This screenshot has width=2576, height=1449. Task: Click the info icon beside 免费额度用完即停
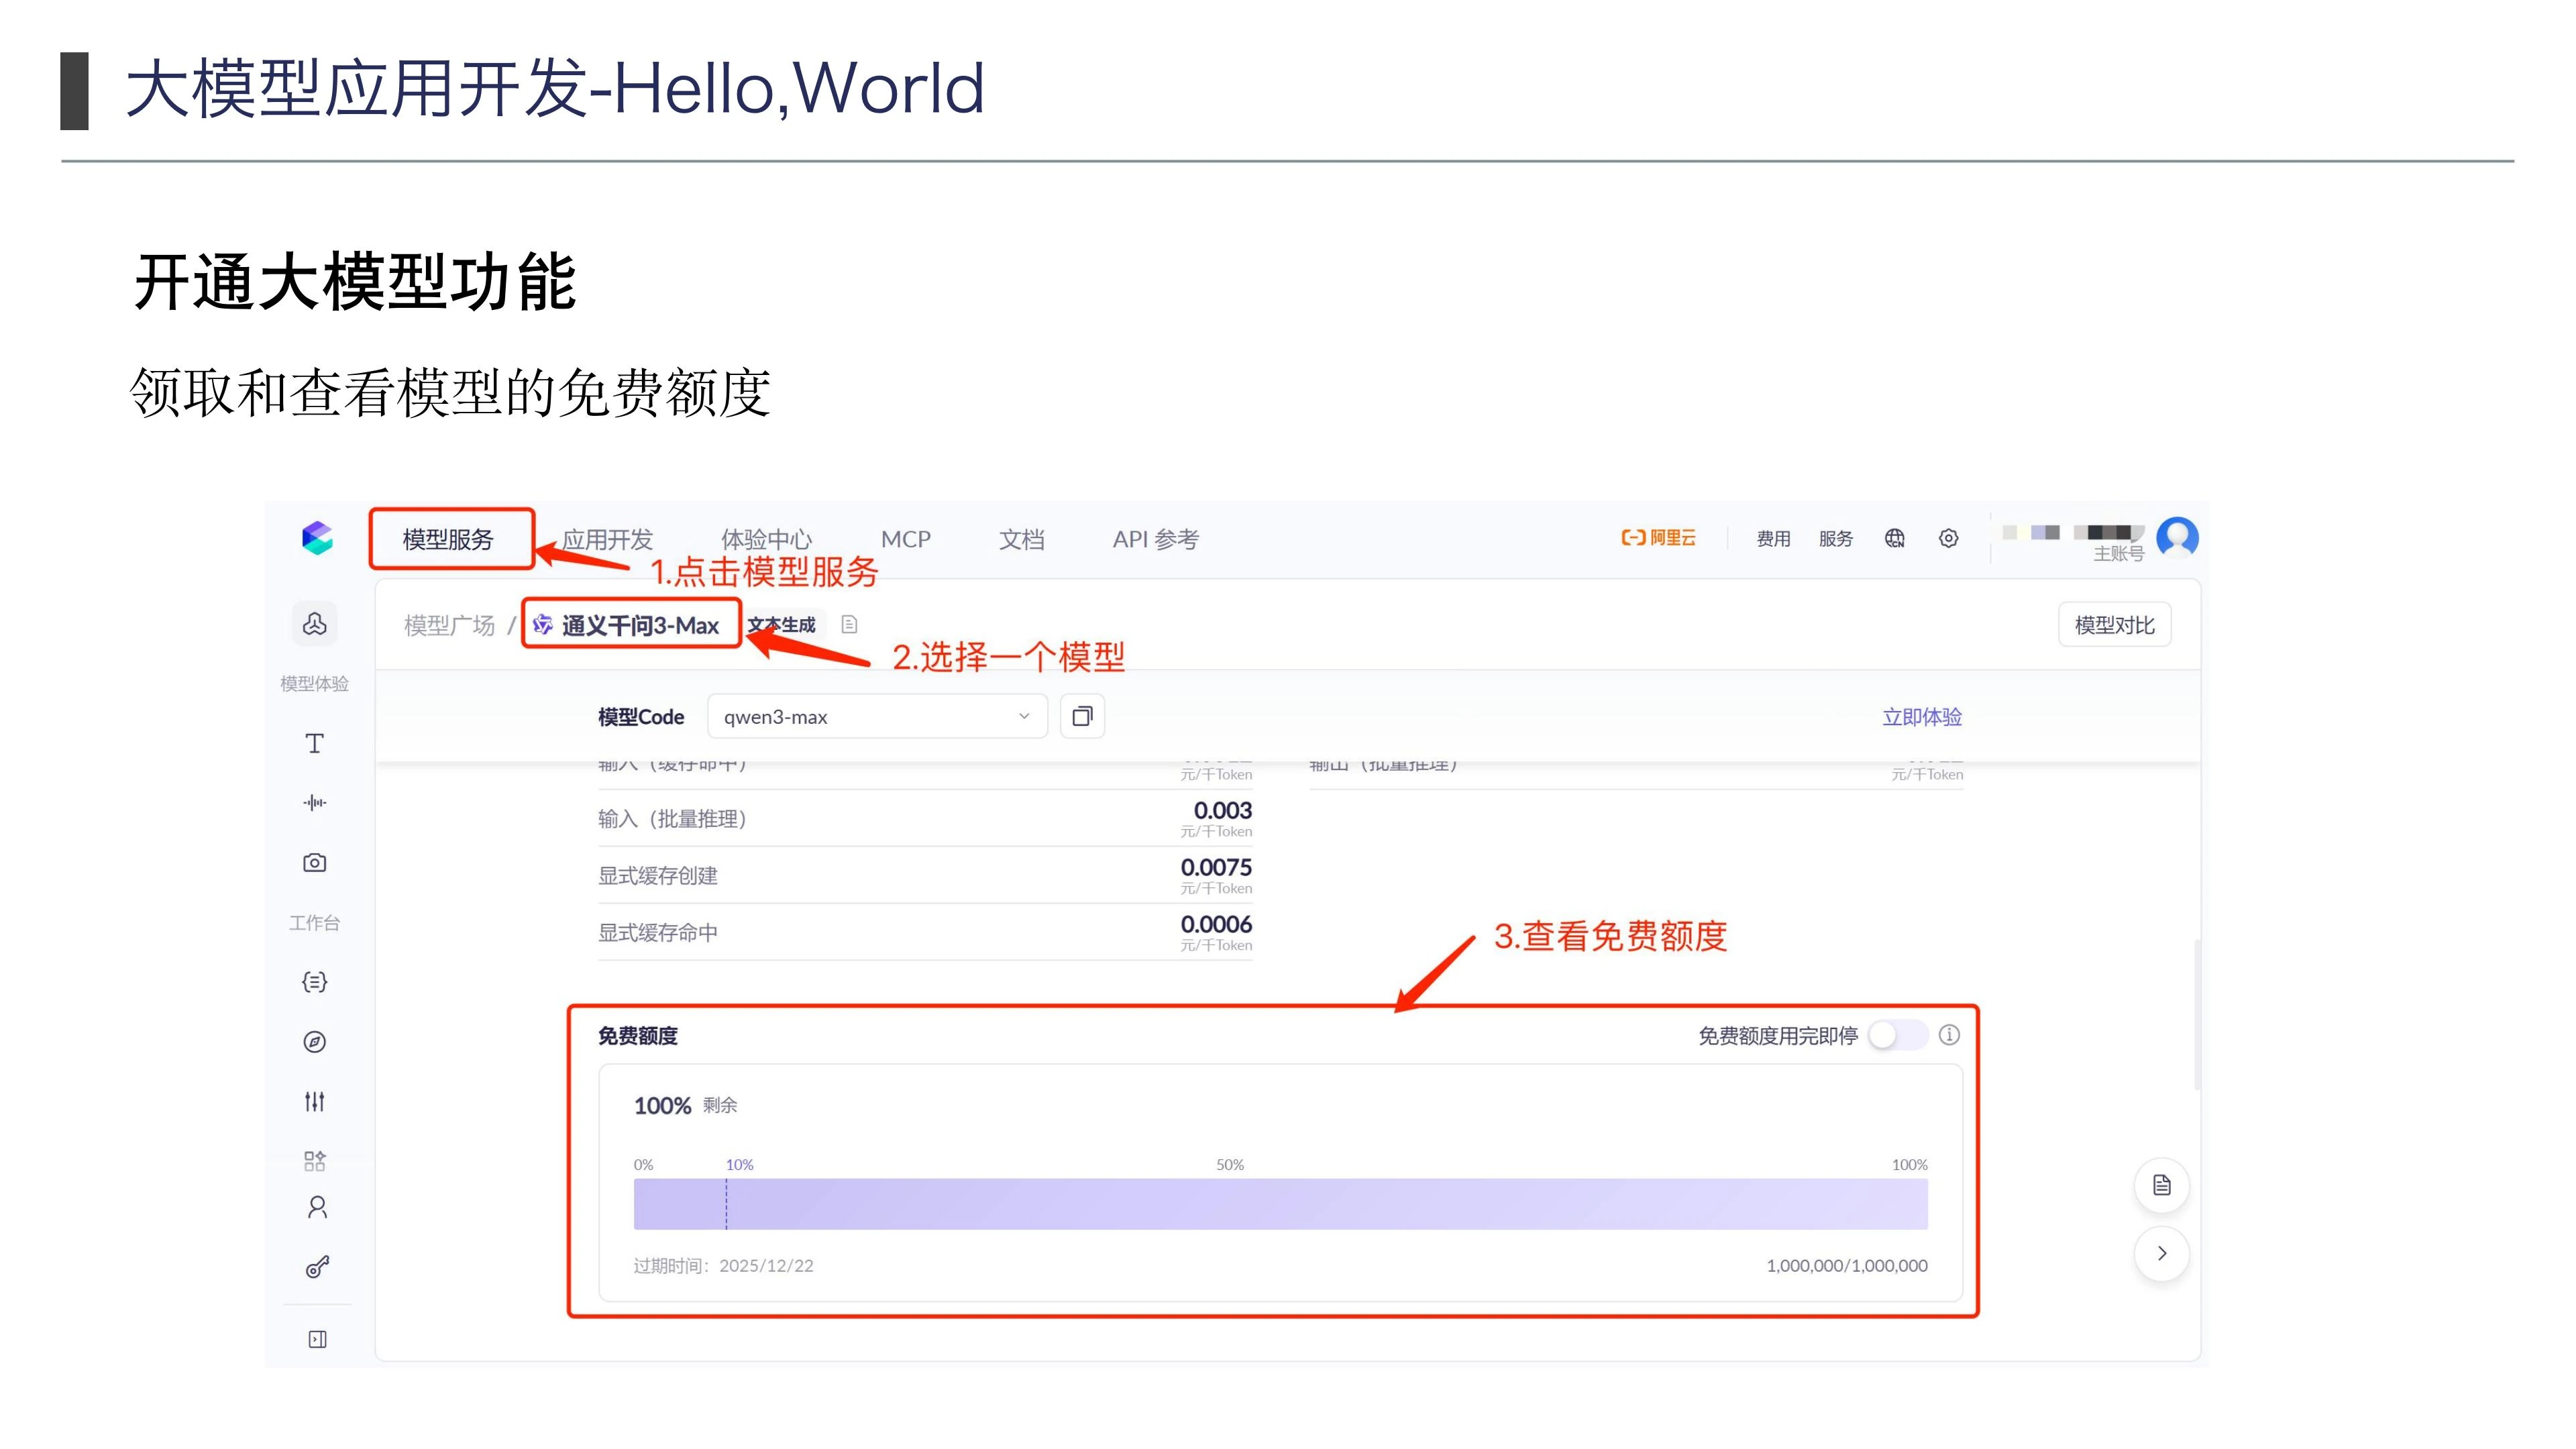(1949, 1035)
